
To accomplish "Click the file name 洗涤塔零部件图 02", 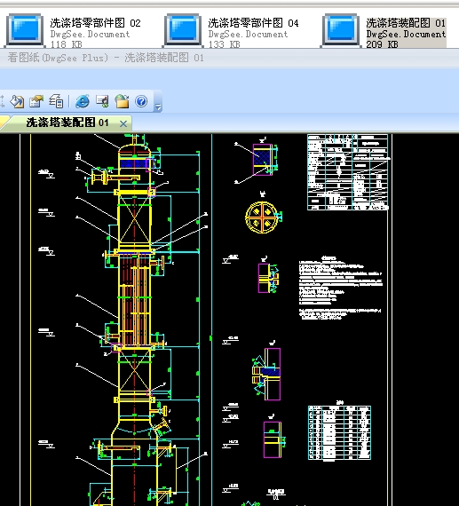I will coord(95,23).
